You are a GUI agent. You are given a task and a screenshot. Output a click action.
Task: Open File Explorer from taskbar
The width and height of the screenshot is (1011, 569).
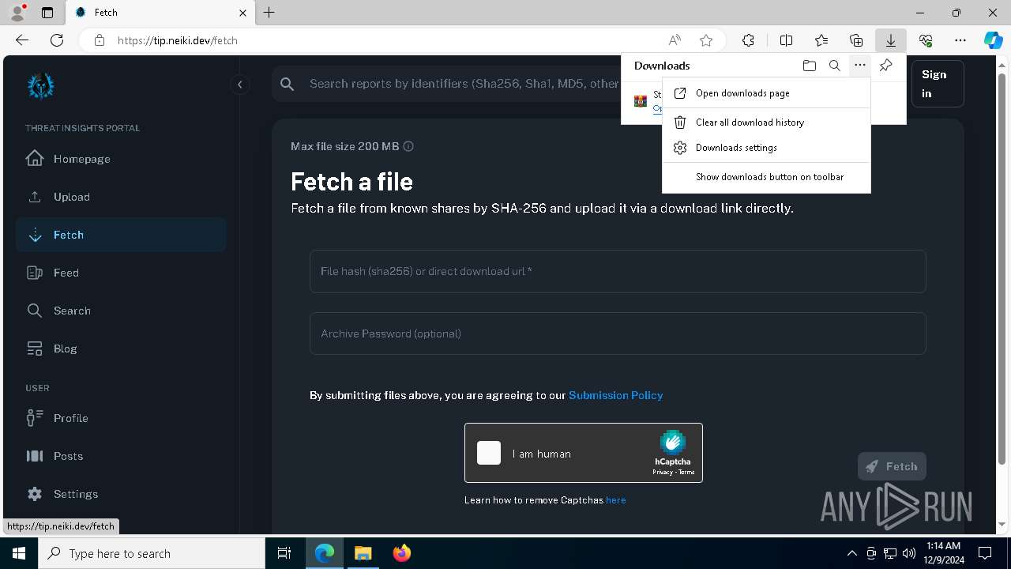(x=363, y=553)
